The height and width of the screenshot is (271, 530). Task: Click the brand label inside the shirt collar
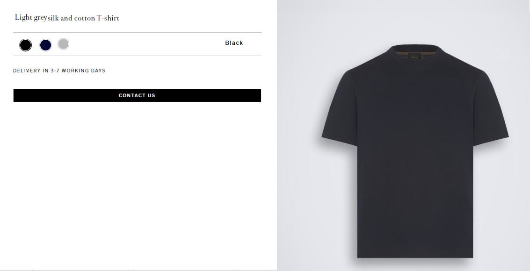tap(414, 57)
